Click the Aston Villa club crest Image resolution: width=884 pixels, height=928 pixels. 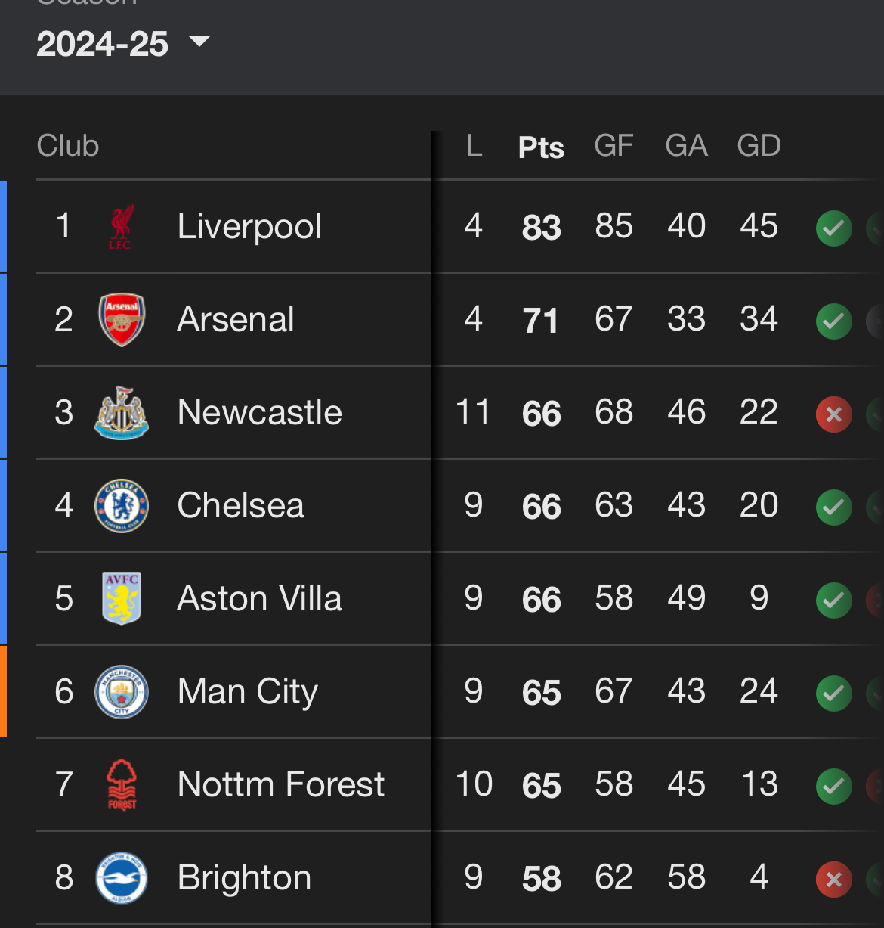point(122,598)
